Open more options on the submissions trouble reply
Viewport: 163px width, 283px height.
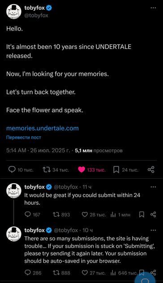(x=153, y=230)
